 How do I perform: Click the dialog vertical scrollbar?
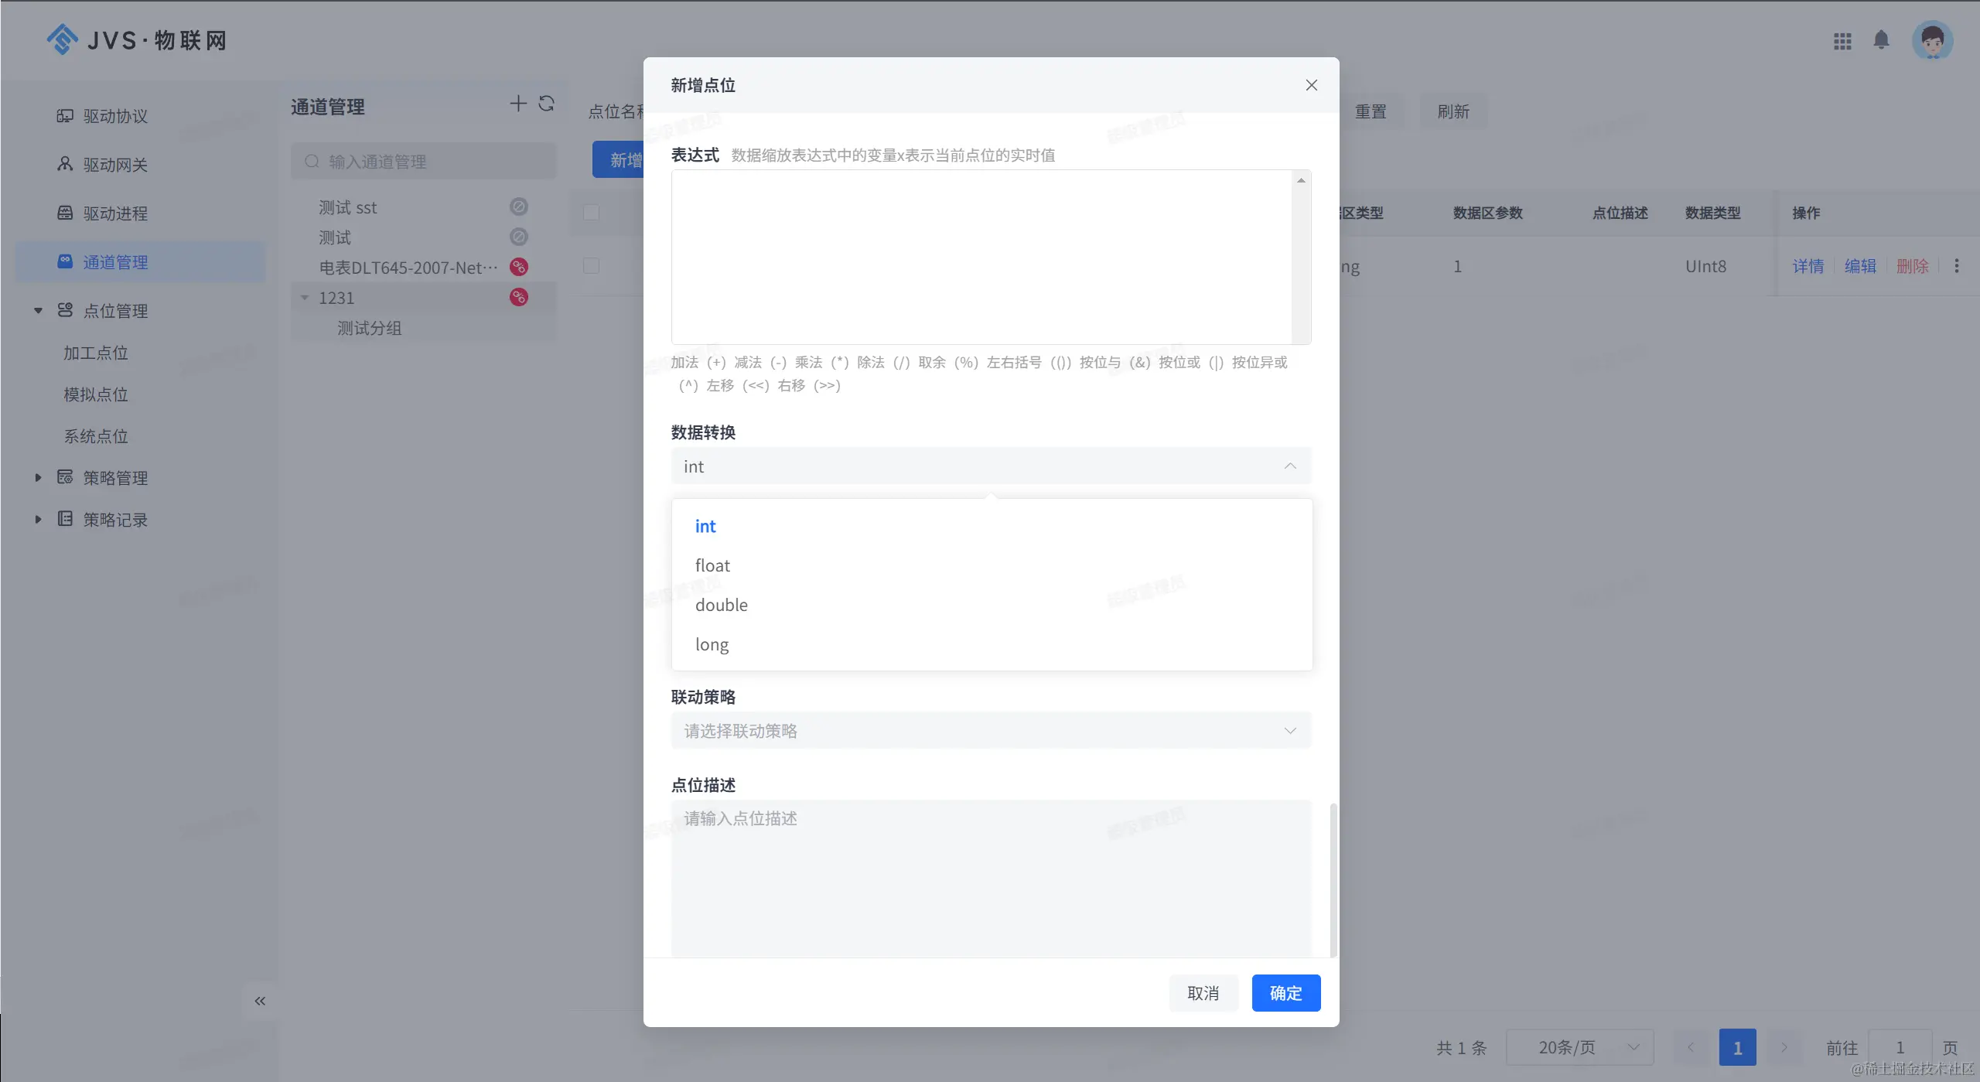coord(1333,879)
